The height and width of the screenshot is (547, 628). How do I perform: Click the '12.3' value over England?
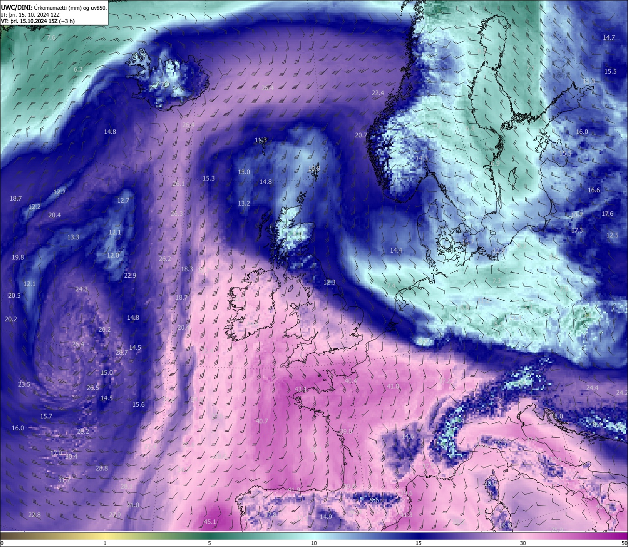pos(329,283)
